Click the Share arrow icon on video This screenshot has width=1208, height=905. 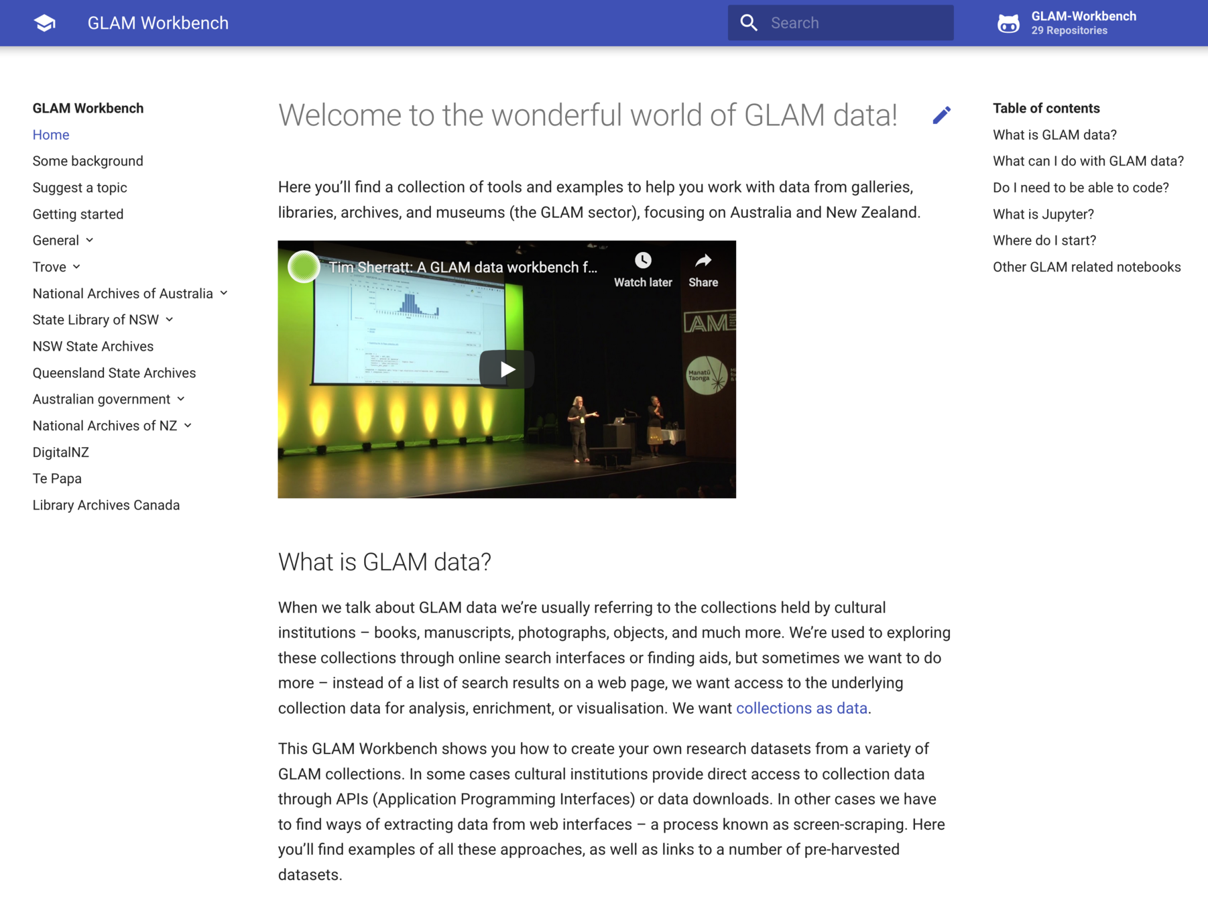(703, 261)
